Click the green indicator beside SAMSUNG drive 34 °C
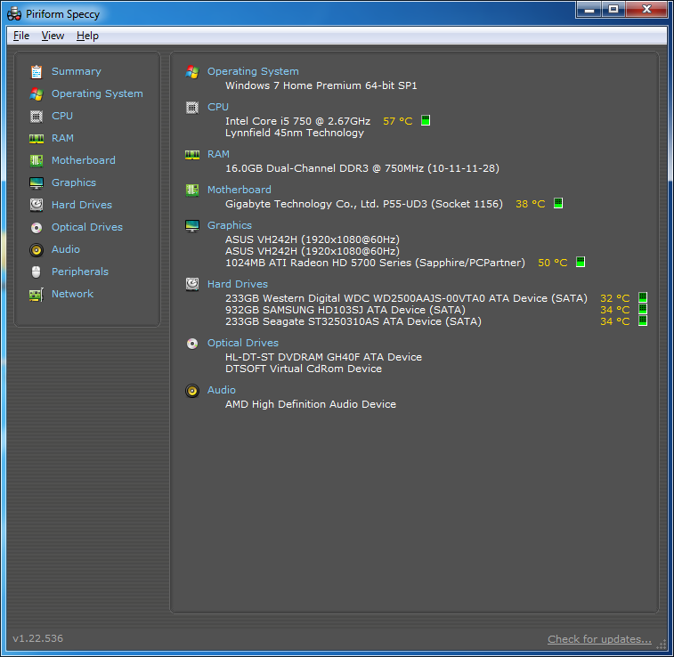674x657 pixels. 643,309
